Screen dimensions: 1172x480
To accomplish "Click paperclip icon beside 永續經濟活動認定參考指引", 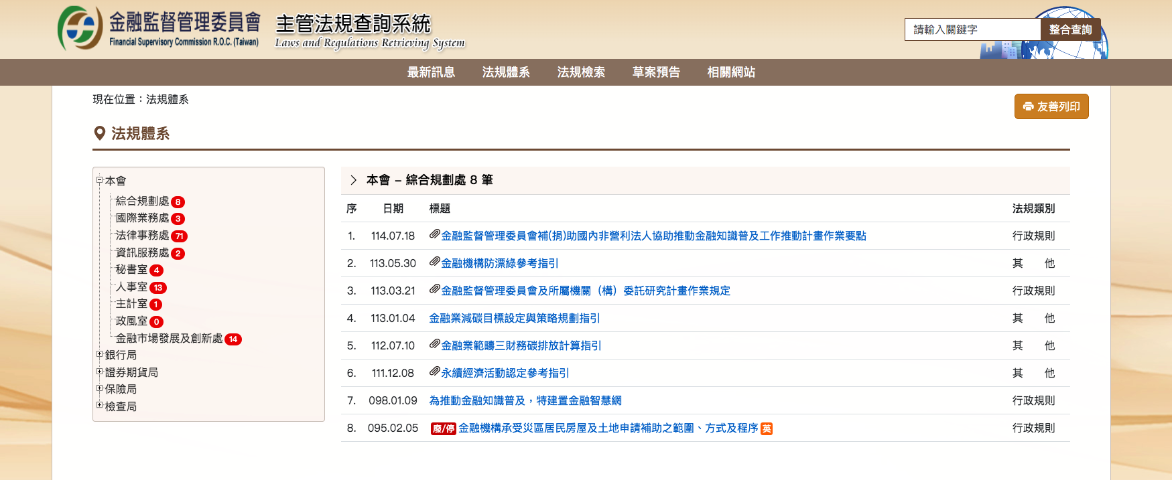I will (x=434, y=372).
